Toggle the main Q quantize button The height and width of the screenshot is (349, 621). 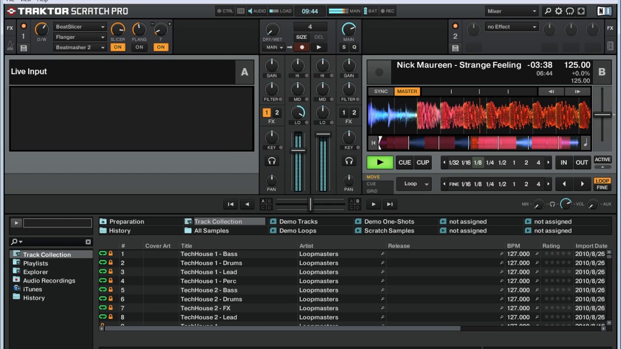354,47
